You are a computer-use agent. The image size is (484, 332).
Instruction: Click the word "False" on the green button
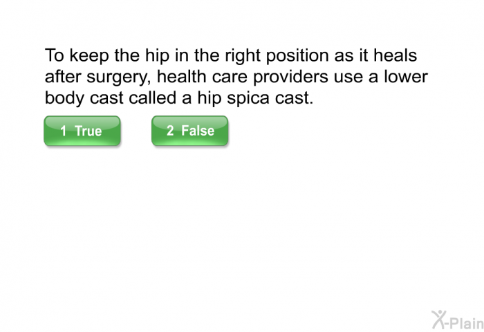198,131
